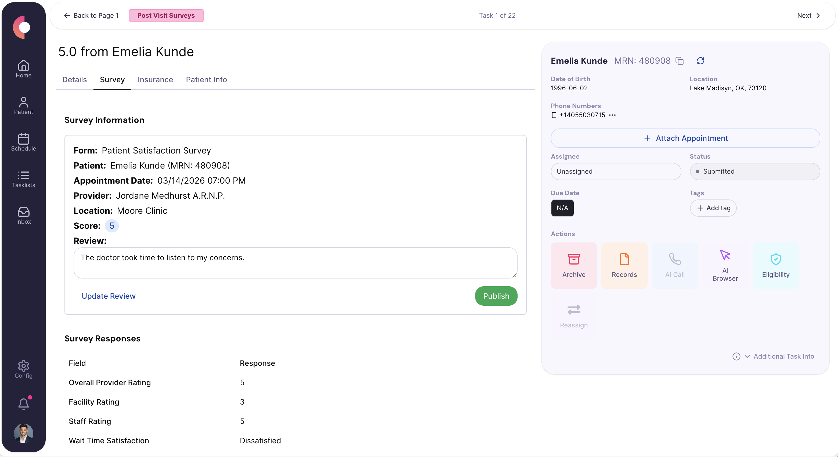838x457 pixels.
Task: Open the Tasklists panel
Action: 23,179
